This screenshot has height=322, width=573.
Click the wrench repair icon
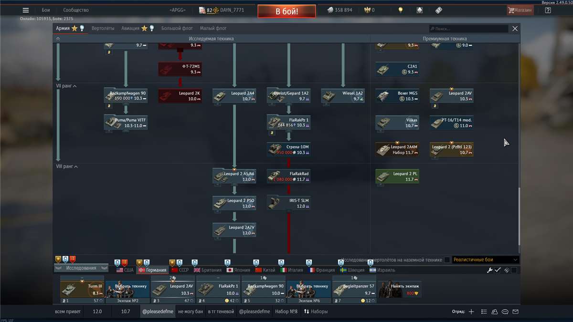(489, 270)
